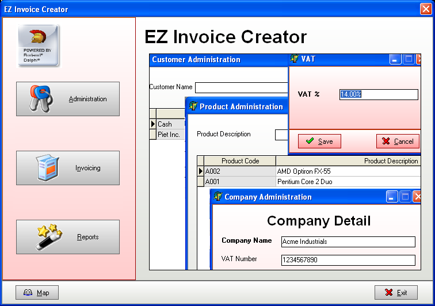The image size is (435, 306).
Task: Click the Company Administration window icon
Action: click(x=217, y=197)
